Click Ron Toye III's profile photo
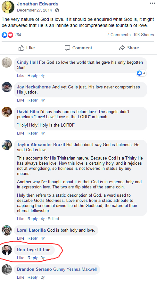157x281 pixels. pos(7,250)
